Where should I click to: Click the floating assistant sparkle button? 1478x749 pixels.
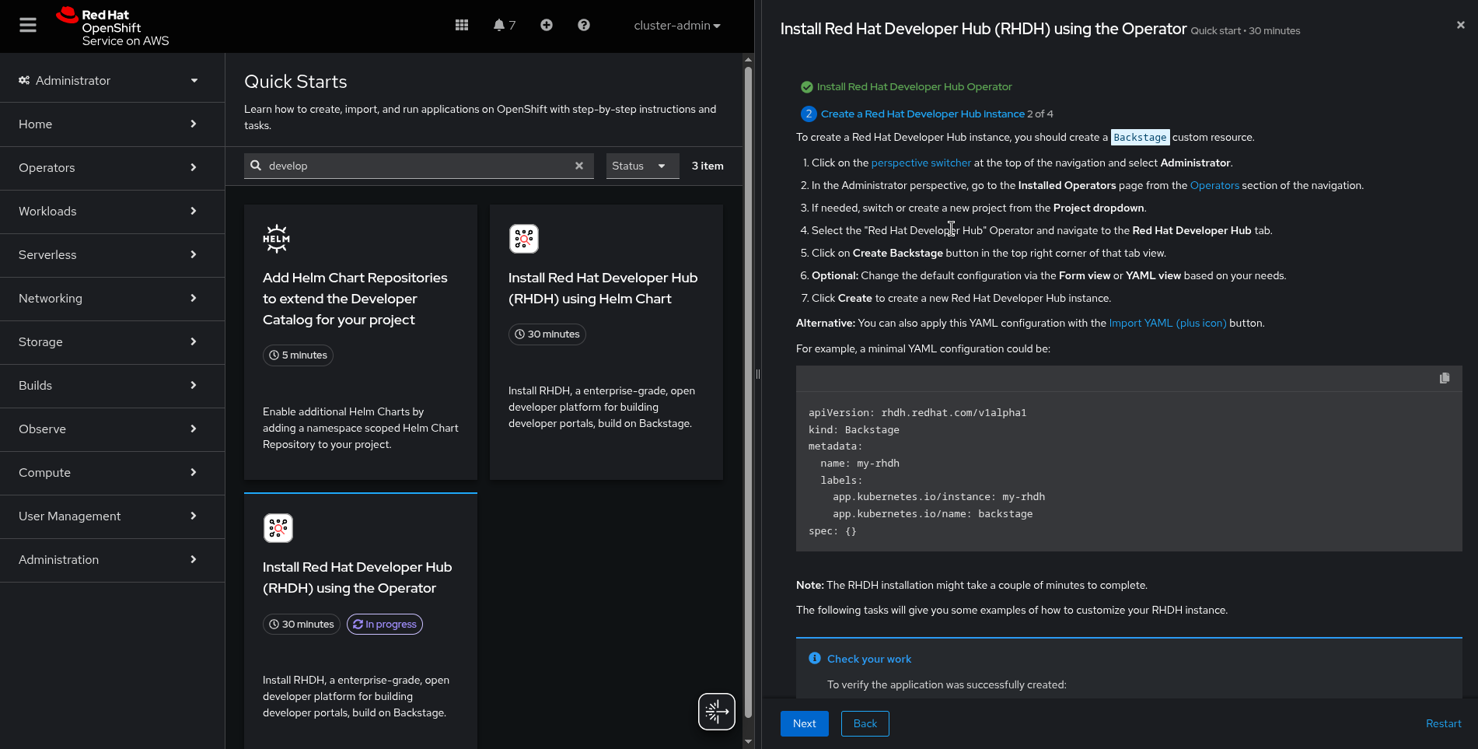tap(716, 712)
